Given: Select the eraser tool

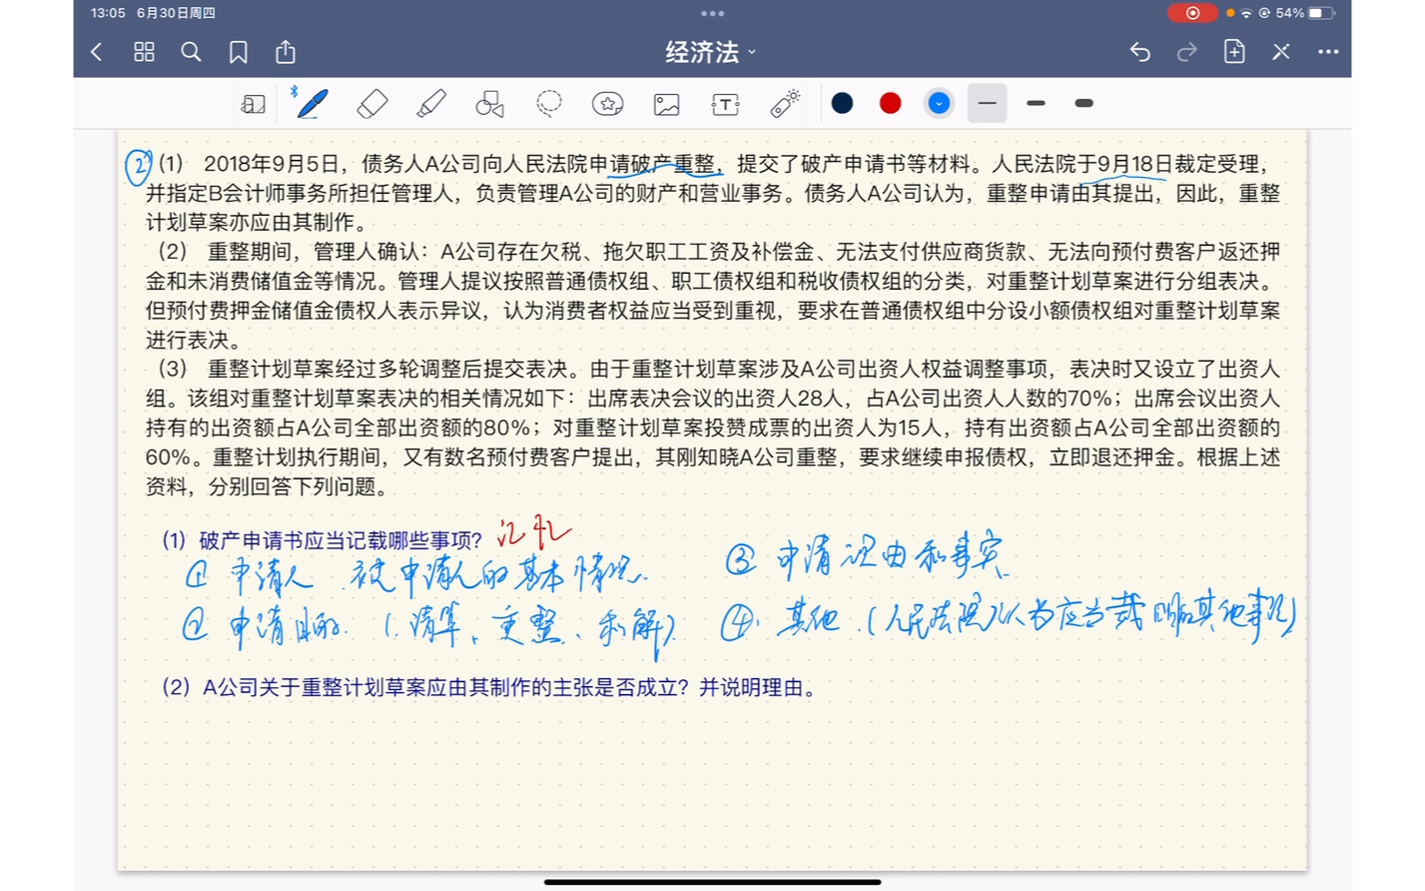Looking at the screenshot, I should tap(369, 103).
